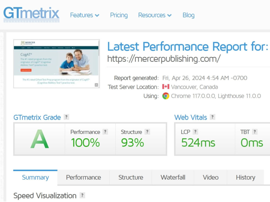The image size is (270, 202).
Task: Click the 93% Structure score
Action: click(132, 142)
